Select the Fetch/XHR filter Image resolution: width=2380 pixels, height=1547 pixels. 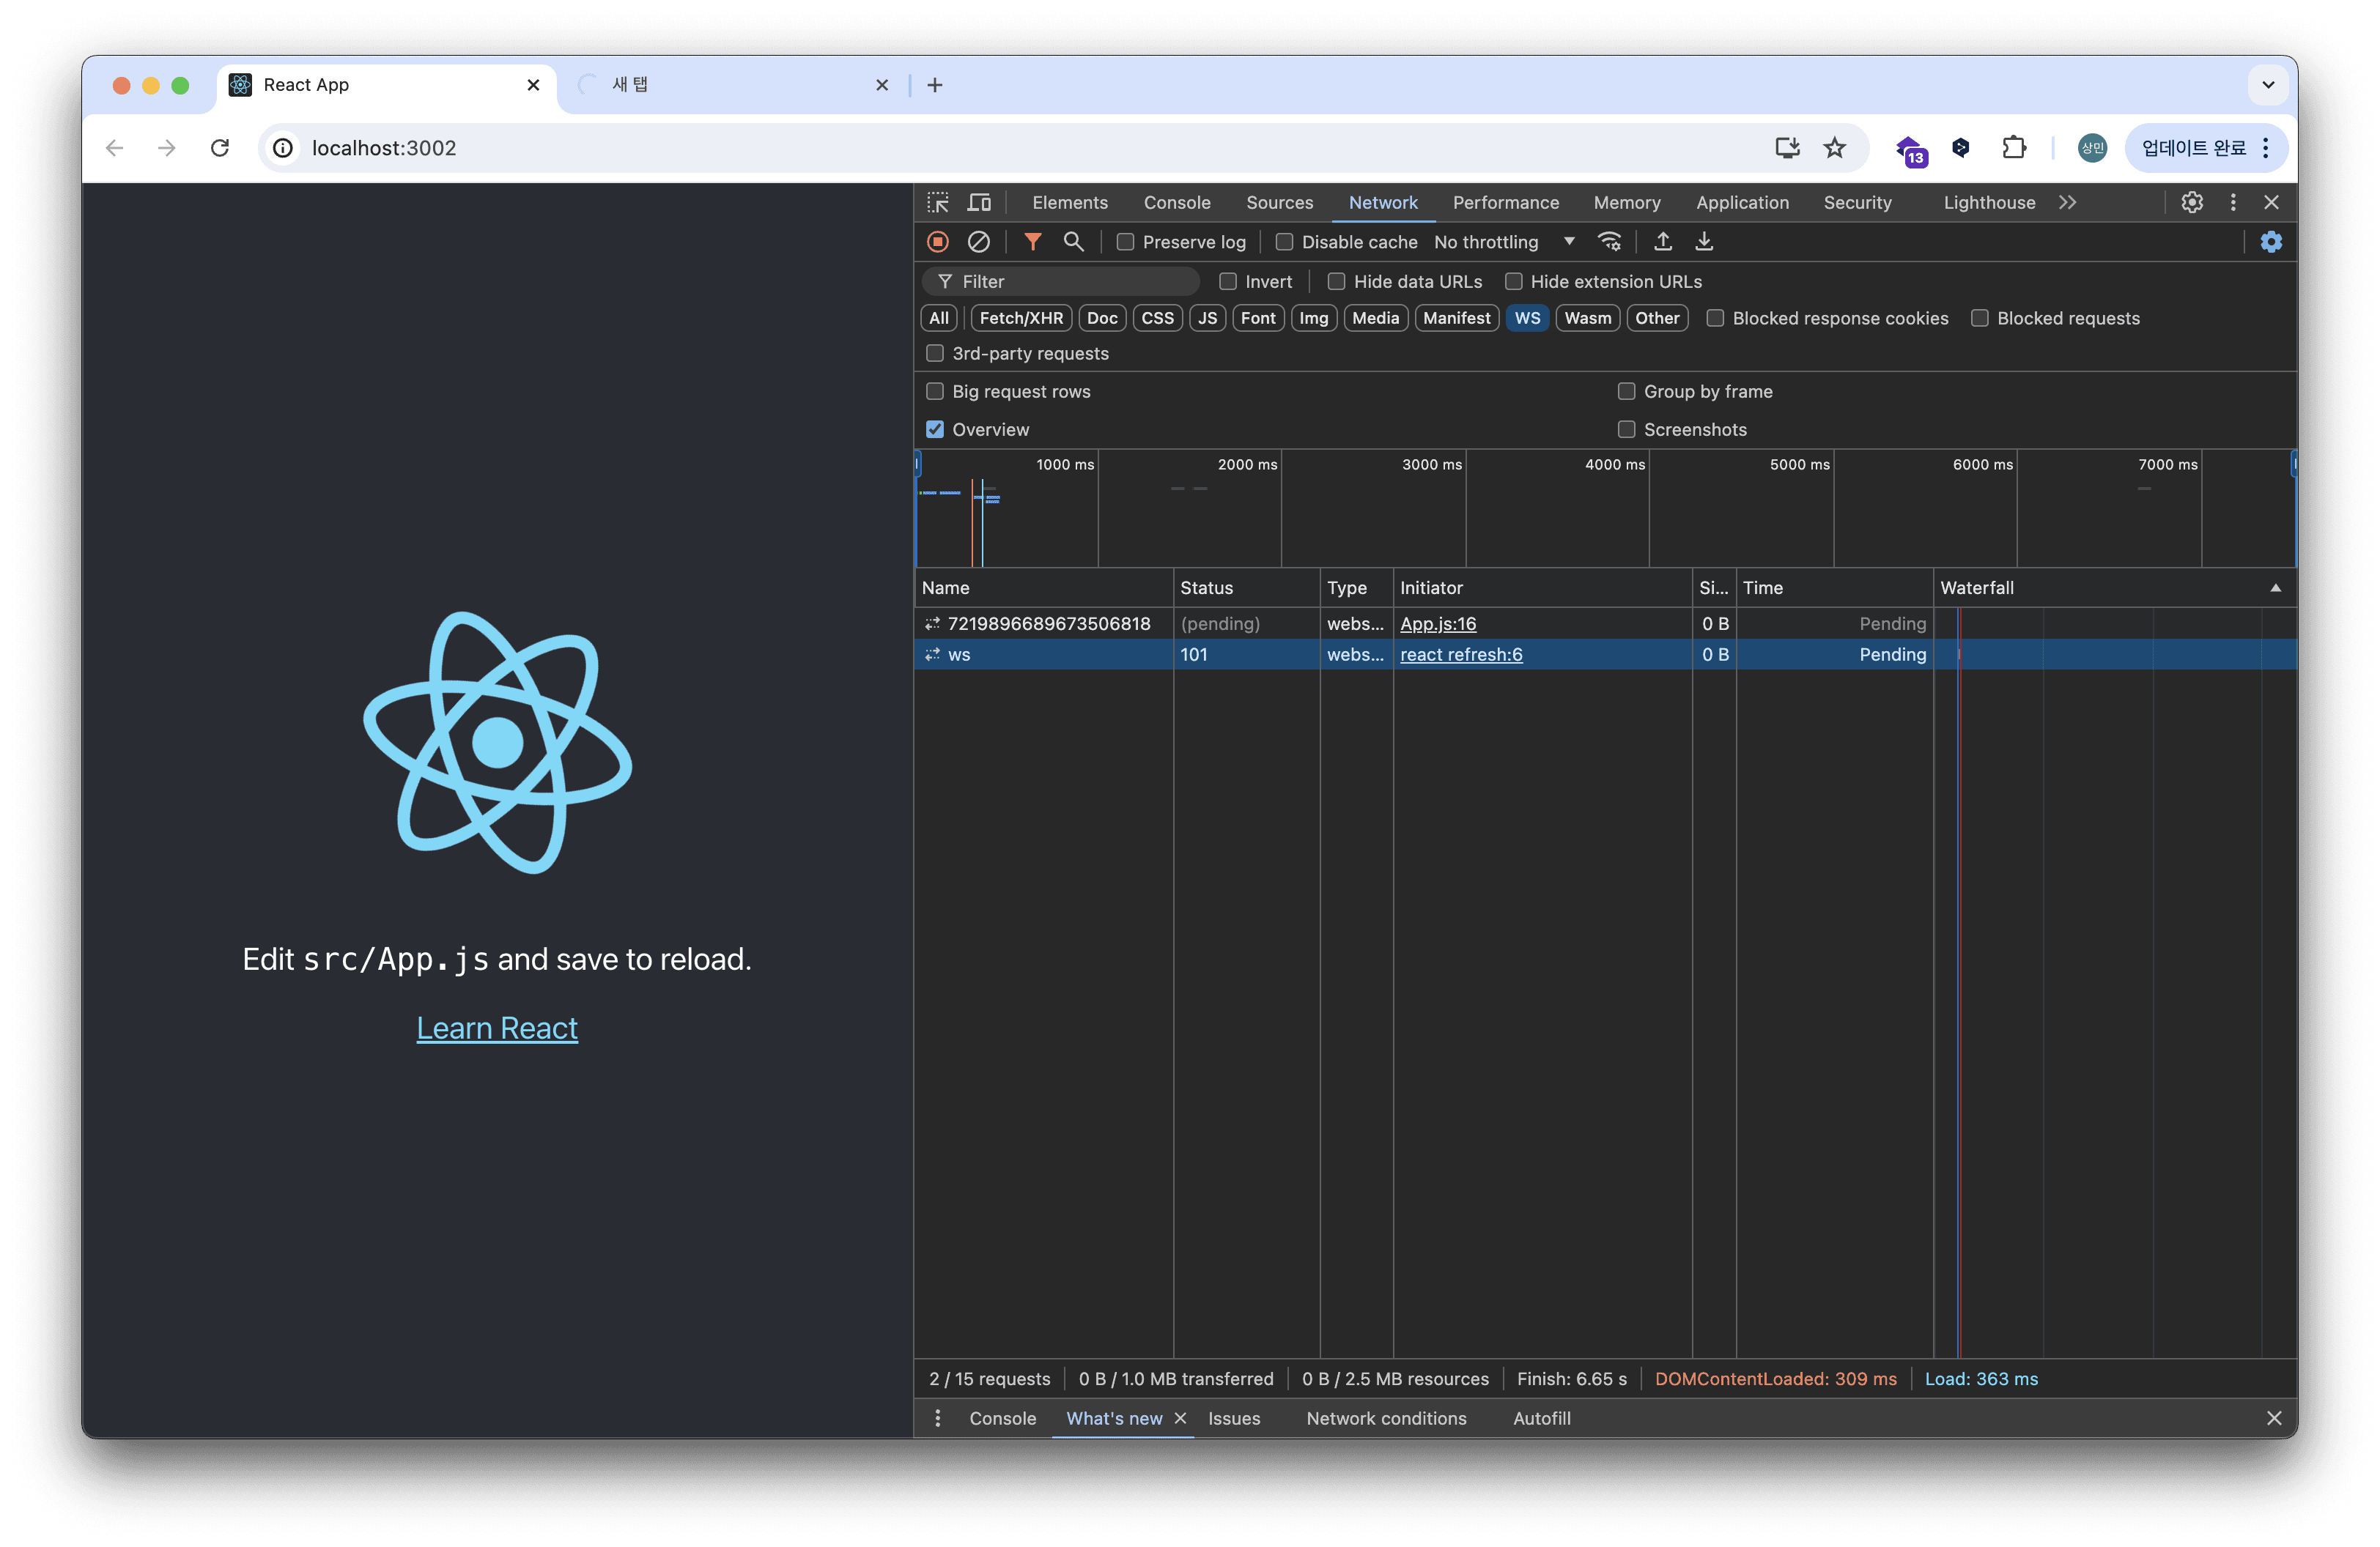coord(1021,319)
